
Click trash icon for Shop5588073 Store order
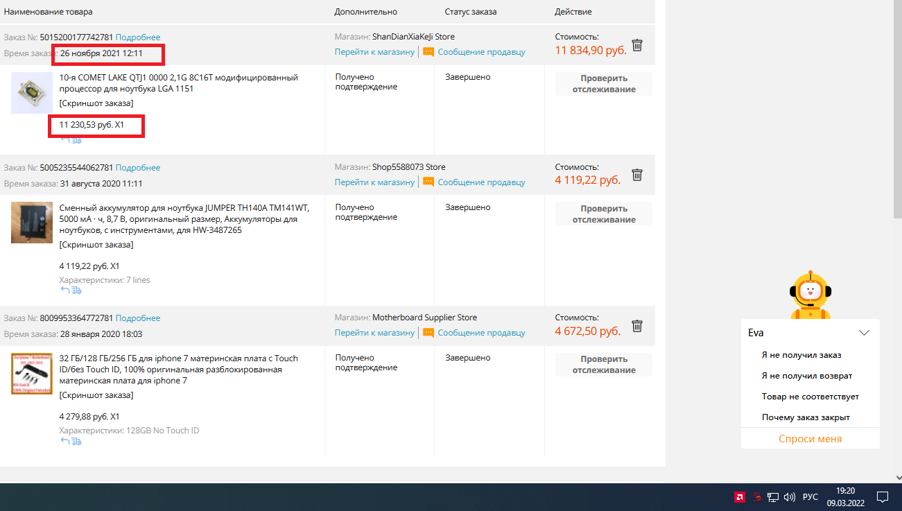(x=637, y=175)
